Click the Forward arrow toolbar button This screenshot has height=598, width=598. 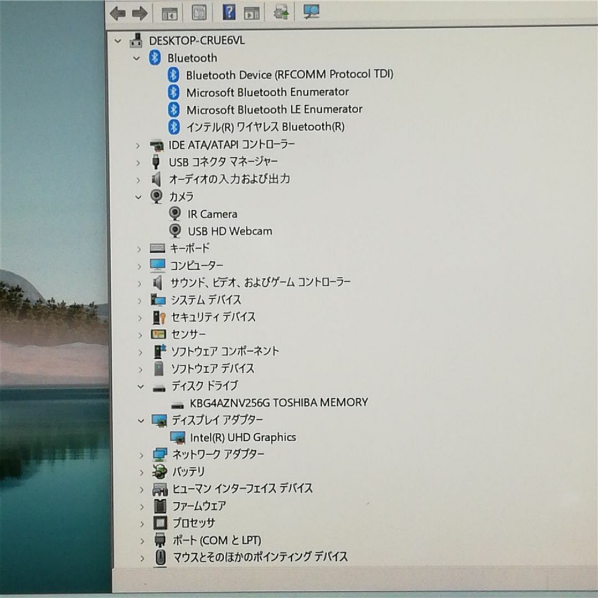pos(140,13)
